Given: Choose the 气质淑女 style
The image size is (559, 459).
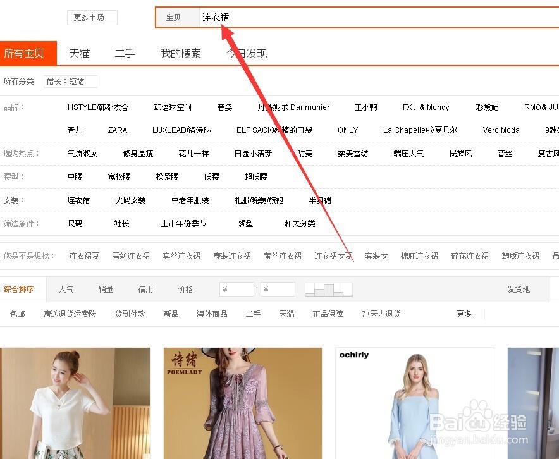Looking at the screenshot, I should point(82,154).
